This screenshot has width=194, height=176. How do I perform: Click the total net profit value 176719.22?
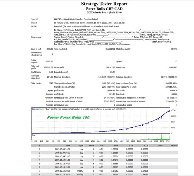[x=47, y=67]
